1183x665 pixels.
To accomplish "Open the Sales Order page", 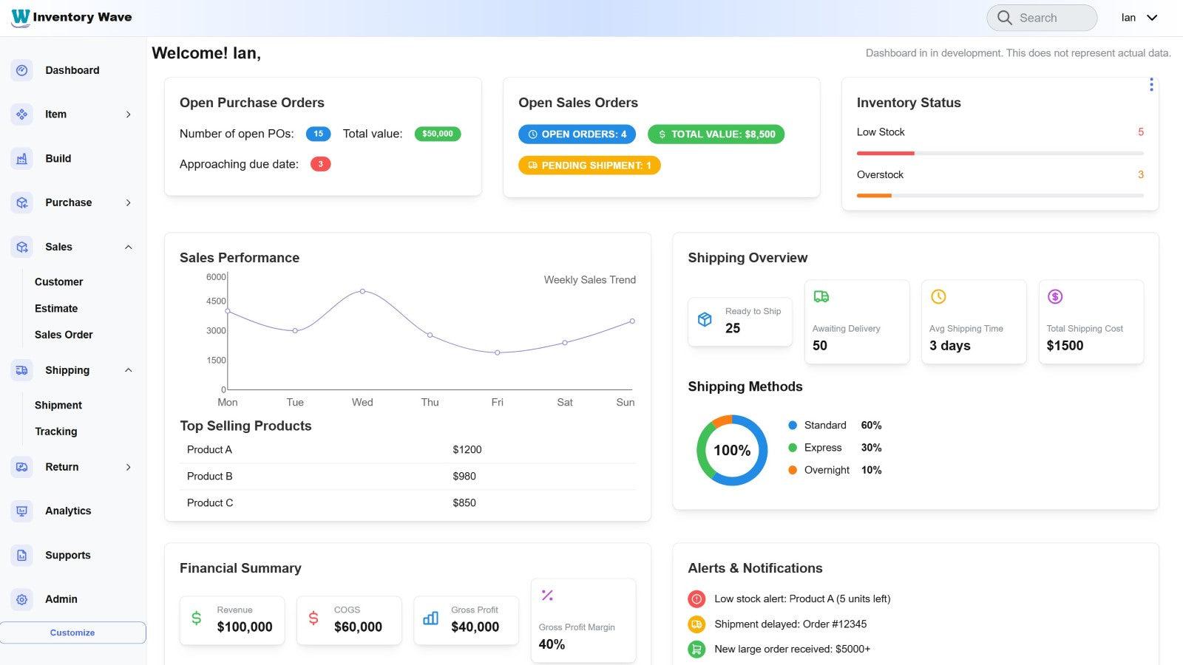I will coord(63,335).
